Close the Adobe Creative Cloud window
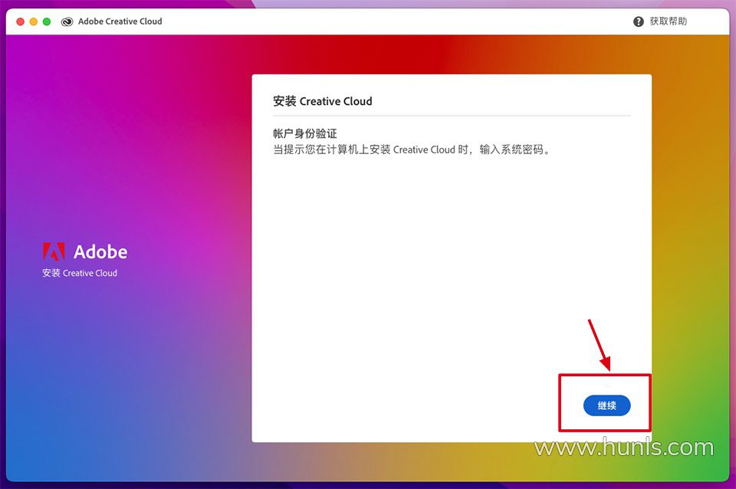The height and width of the screenshot is (489, 736). point(20,21)
